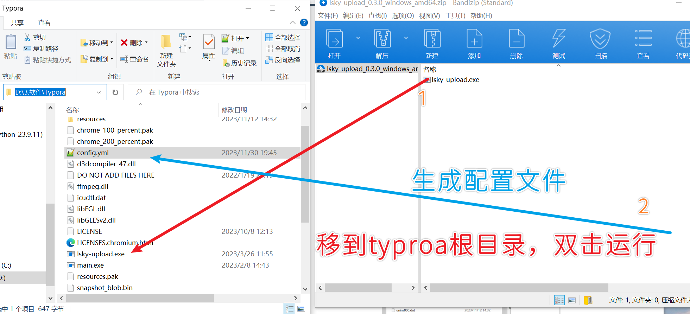Click the Bandizip New (新建) archive icon

click(x=432, y=39)
